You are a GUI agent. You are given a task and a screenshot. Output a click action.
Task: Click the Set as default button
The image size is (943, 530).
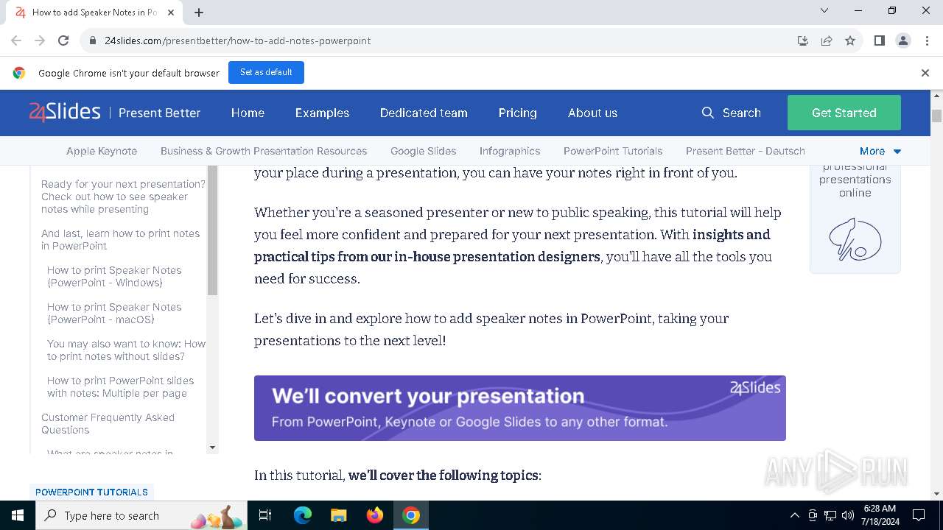266,72
